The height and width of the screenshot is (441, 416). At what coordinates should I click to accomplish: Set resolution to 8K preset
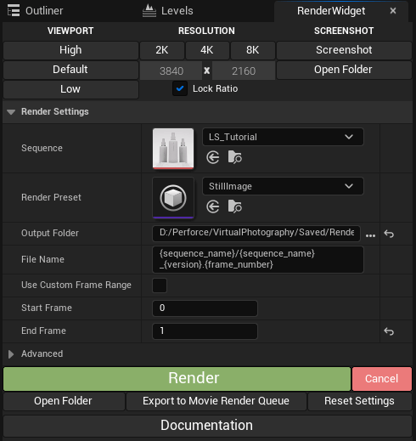[x=253, y=50]
